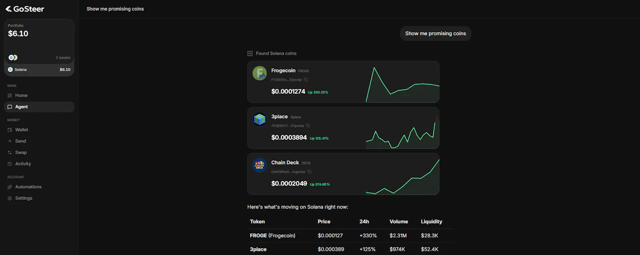Click the Volume column header
Screen dimensions: 640x255
coord(399,222)
